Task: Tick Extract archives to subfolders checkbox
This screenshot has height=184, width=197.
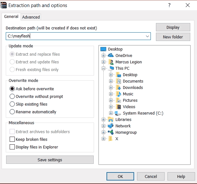Action: [x=12, y=132]
